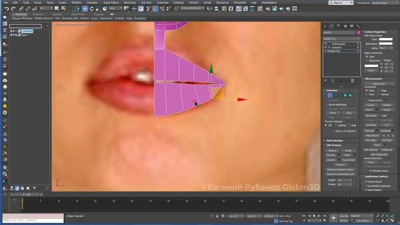Select the Face constraint radio button
Image resolution: width=400 pixels, height=225 pixels.
coord(367,94)
